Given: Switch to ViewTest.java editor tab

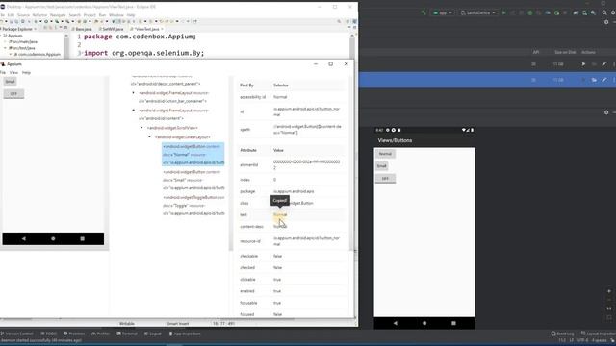Looking at the screenshot, I should click(146, 29).
